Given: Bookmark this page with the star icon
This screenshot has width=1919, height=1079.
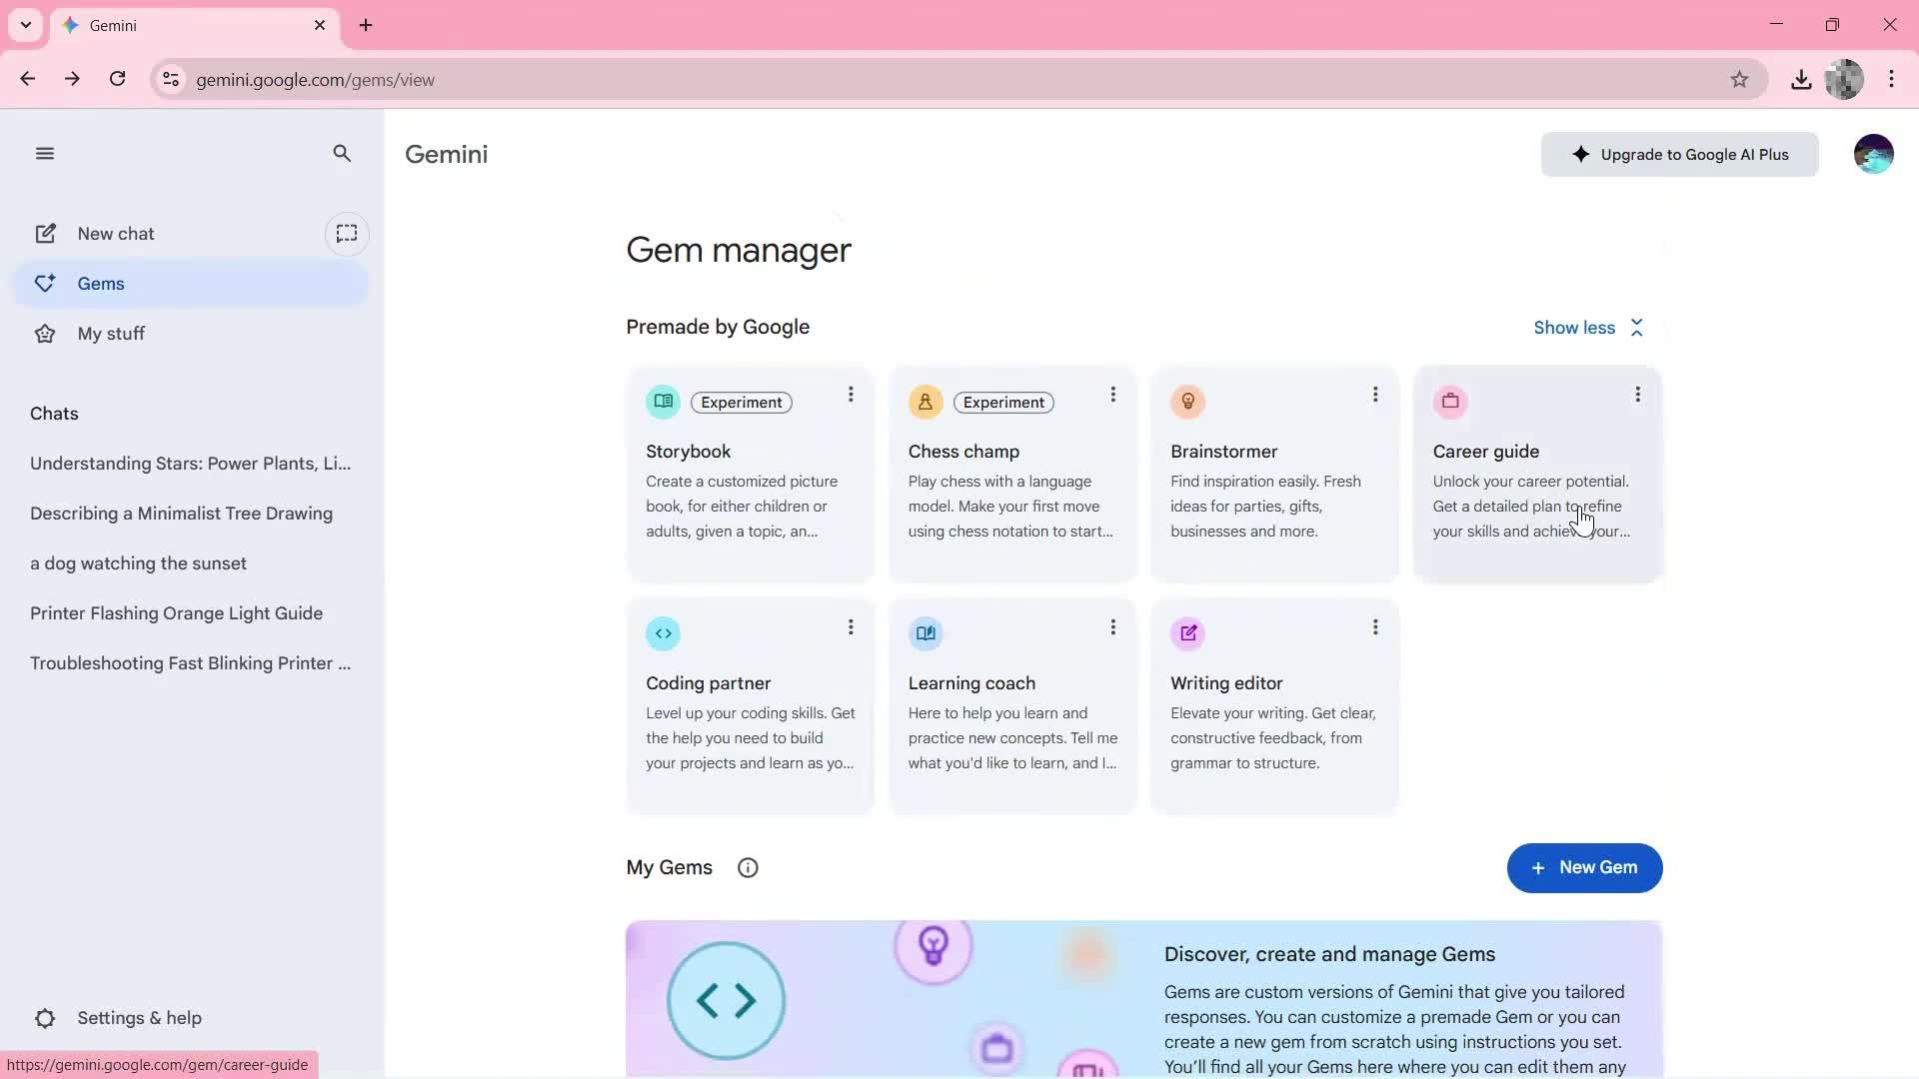Looking at the screenshot, I should click(1739, 80).
